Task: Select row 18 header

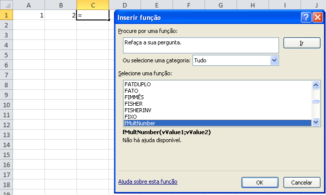Action: tap(6, 185)
